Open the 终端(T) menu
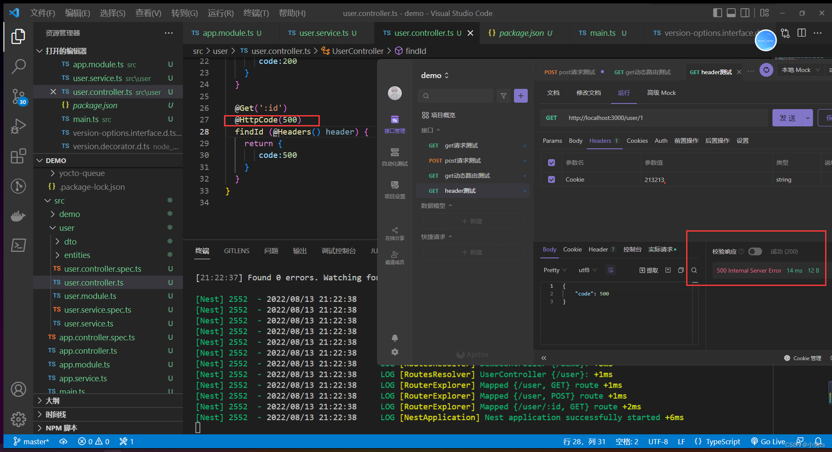The height and width of the screenshot is (452, 832). click(x=255, y=13)
